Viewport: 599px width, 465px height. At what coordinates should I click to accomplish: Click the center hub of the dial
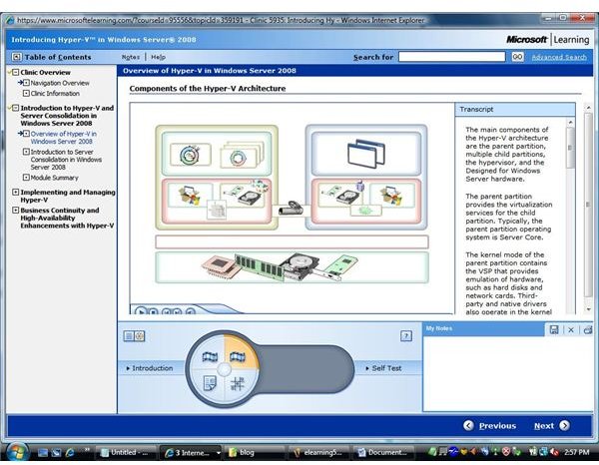224,369
